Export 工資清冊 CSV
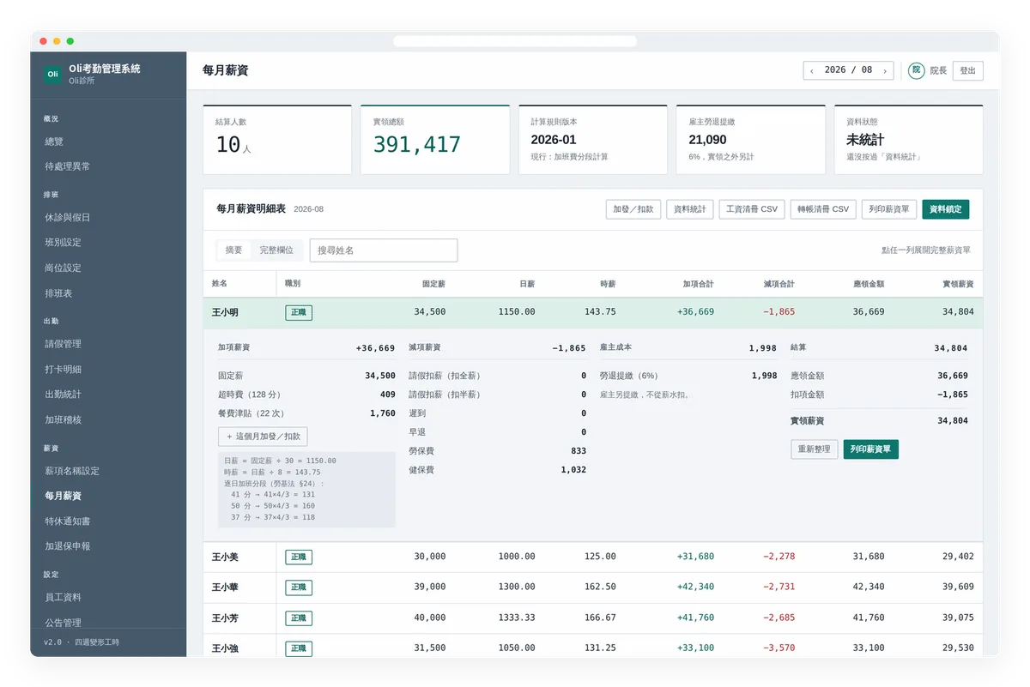 (x=751, y=209)
